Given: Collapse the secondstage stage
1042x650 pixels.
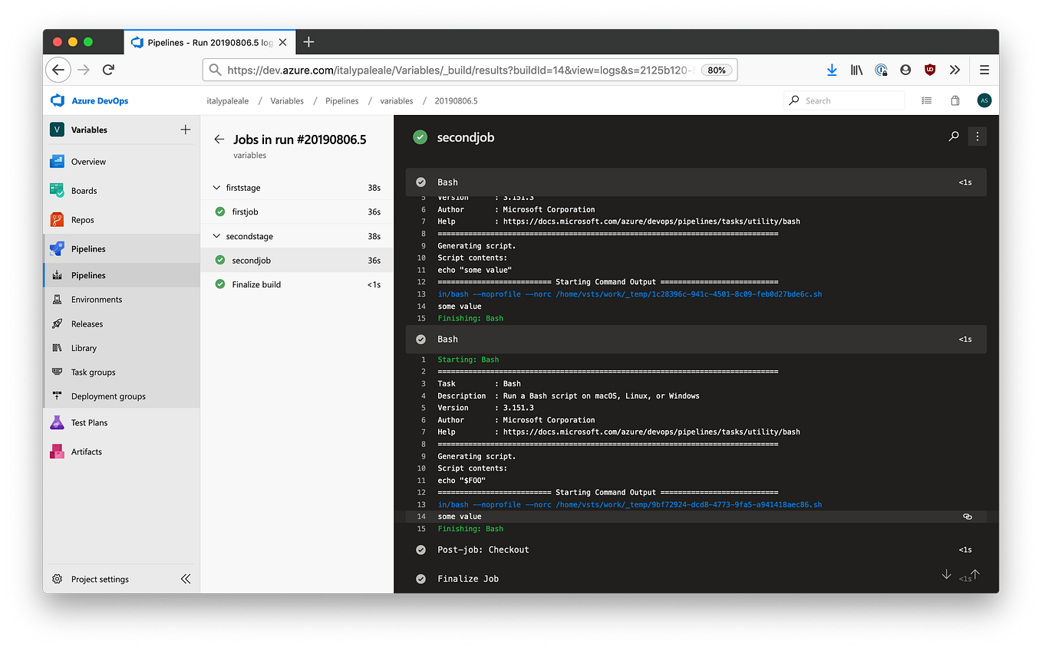Looking at the screenshot, I should [x=217, y=236].
